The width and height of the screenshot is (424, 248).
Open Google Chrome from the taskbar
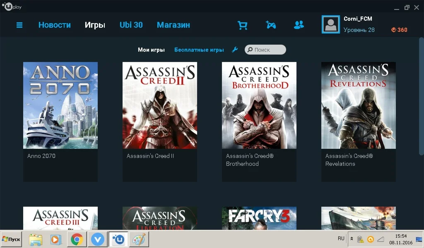(77, 239)
